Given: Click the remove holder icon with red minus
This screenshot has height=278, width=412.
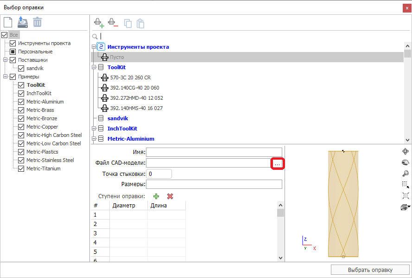Looking at the screenshot, I should [113, 22].
